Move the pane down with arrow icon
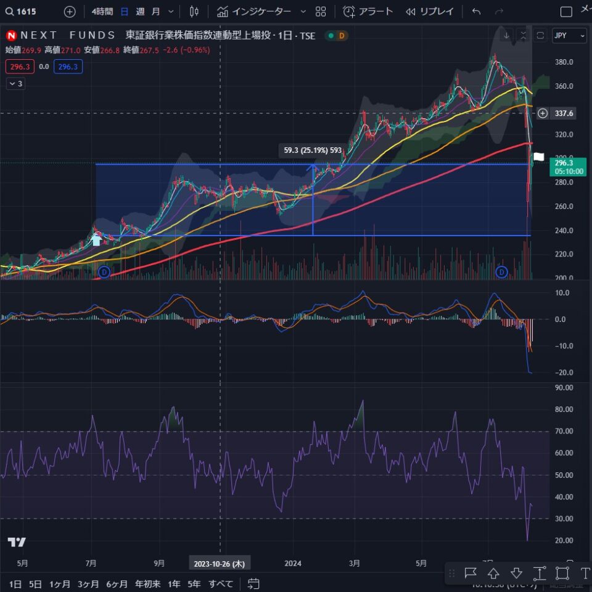The width and height of the screenshot is (592, 592). pyautogui.click(x=506, y=36)
